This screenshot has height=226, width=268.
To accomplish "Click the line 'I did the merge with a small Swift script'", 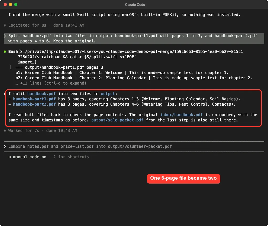I will [x=124, y=15].
